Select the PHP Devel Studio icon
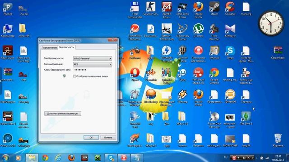This screenshot has width=289, height=162. [x=198, y=76]
